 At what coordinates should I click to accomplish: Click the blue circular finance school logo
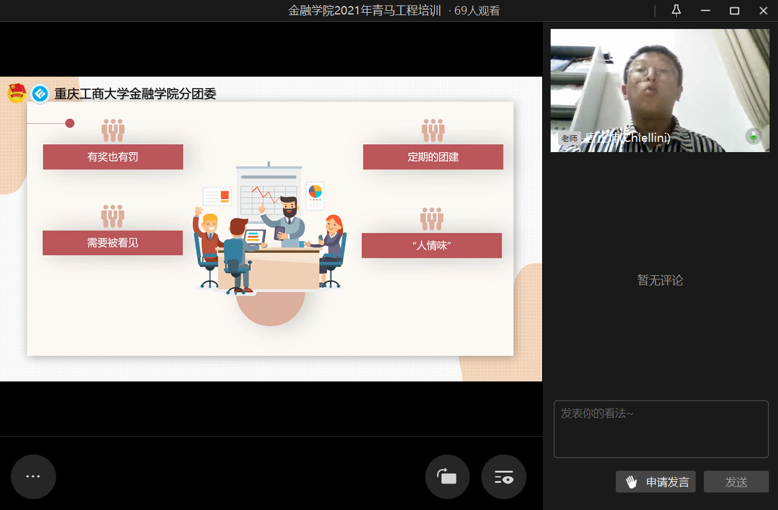point(40,94)
